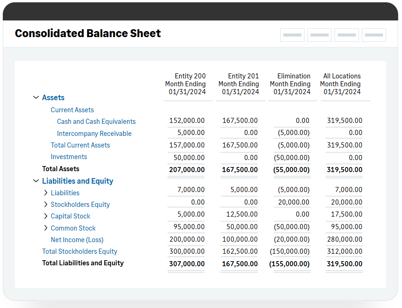Viewport: 402px width, 308px height.
Task: Click Entity 200 Net Income 200,000.00
Action: pos(187,239)
